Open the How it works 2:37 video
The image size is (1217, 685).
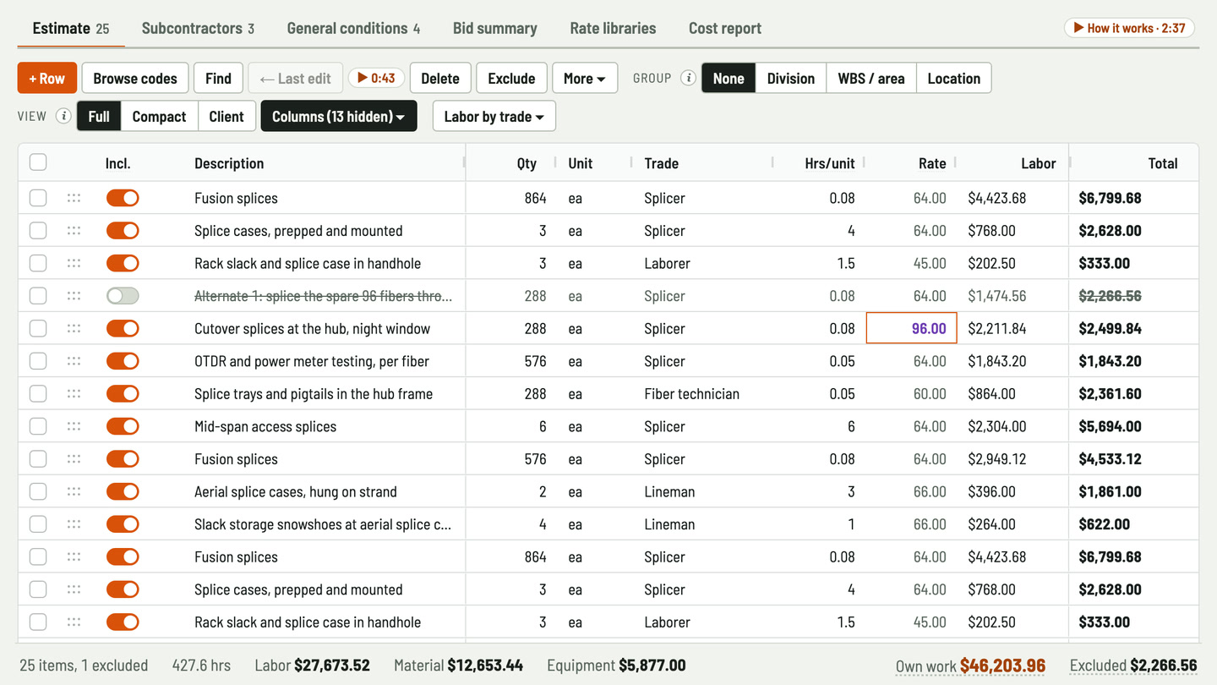1129,28
